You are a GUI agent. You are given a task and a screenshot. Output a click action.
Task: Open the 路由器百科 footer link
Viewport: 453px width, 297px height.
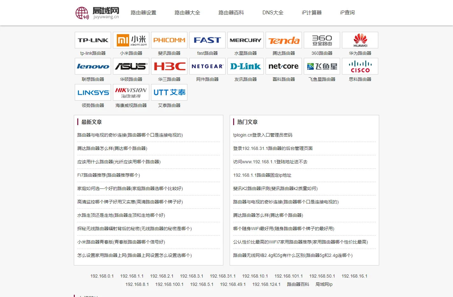(x=298, y=284)
